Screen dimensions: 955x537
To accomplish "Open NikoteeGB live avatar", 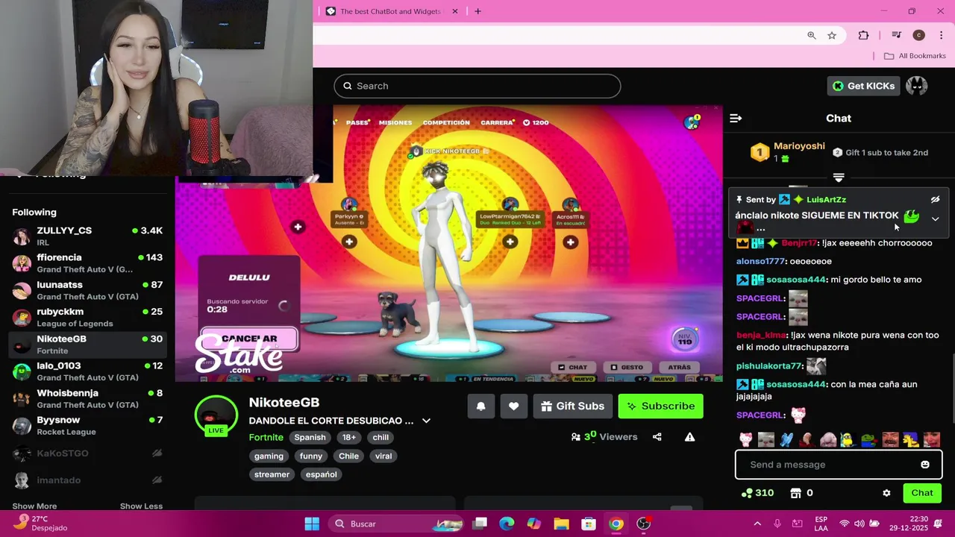I will point(216,416).
